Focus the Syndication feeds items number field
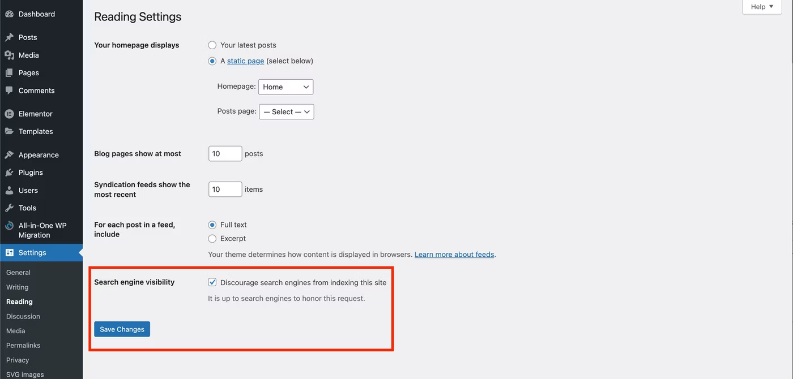This screenshot has width=793, height=379. (x=225, y=189)
